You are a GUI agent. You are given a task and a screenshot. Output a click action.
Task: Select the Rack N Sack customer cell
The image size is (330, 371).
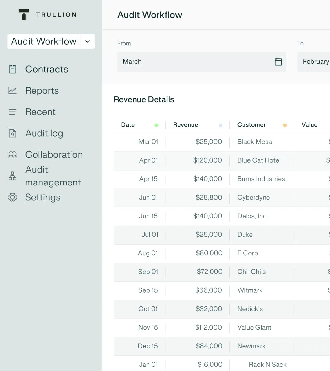pos(268,365)
